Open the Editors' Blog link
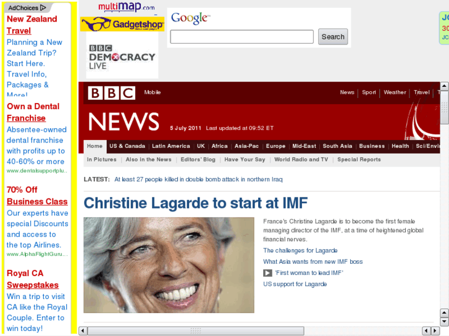 (x=198, y=160)
